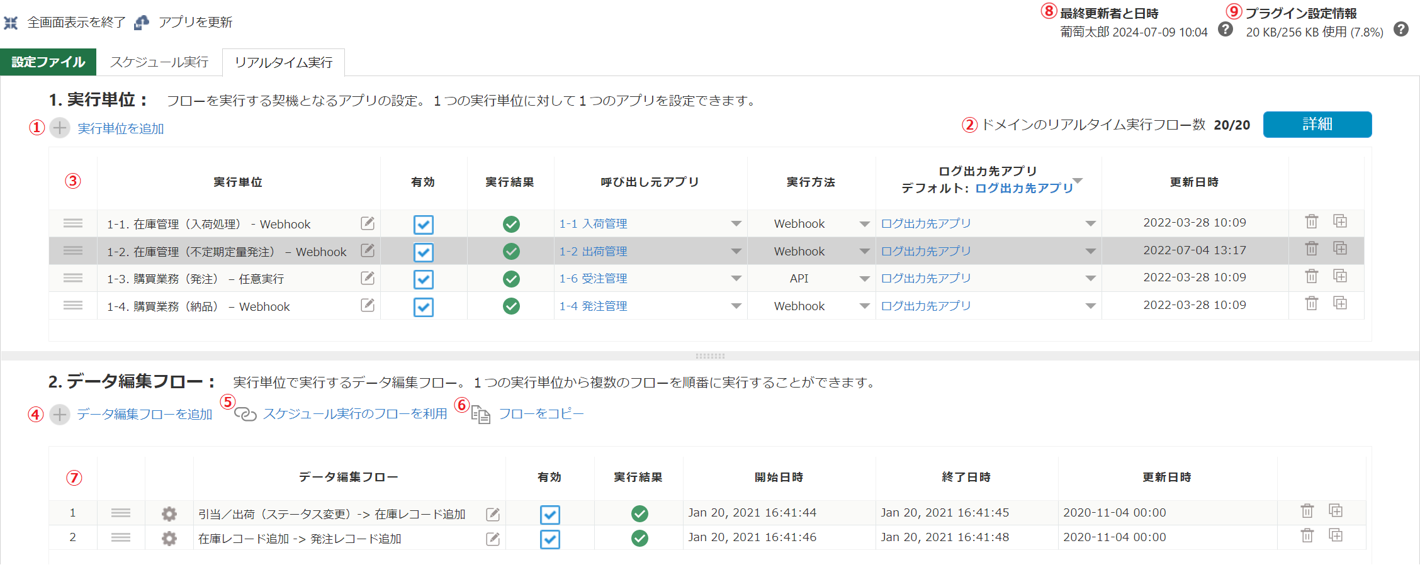Click plus icon to add execution unit

coord(60,128)
